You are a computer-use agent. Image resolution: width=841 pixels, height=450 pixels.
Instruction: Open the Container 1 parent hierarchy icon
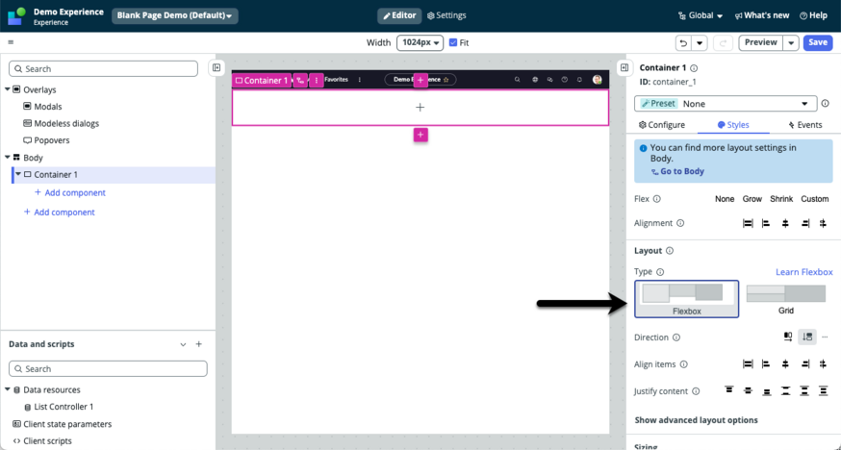(x=300, y=81)
